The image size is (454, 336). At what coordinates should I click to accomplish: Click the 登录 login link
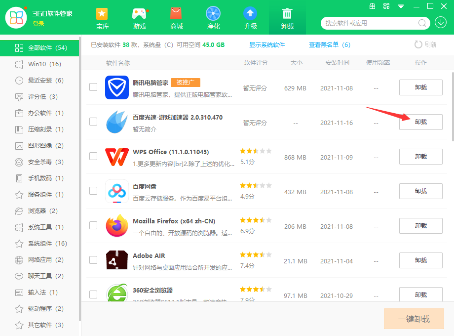38,24
